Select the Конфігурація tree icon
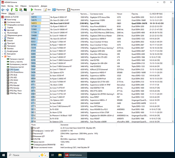 pyautogui.click(x=5, y=51)
